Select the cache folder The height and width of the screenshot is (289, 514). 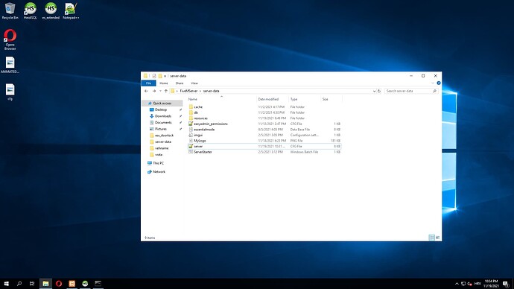pyautogui.click(x=264, y=107)
